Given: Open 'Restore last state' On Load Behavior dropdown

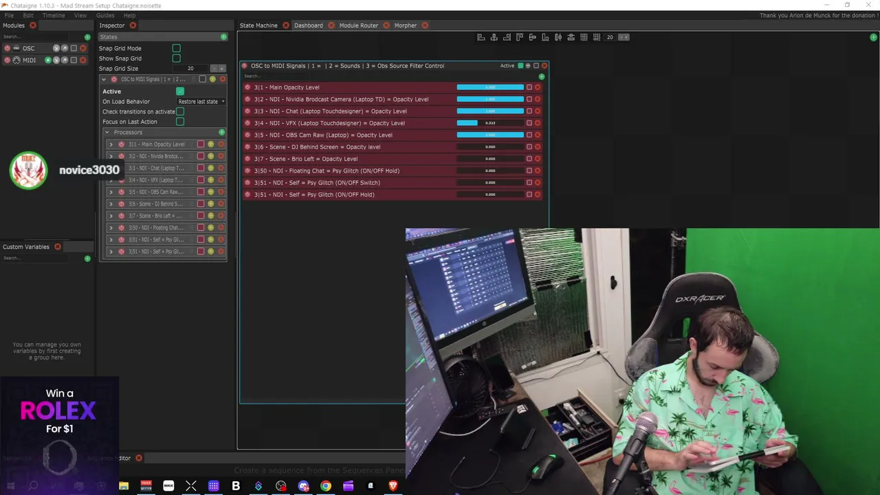Looking at the screenshot, I should [201, 102].
